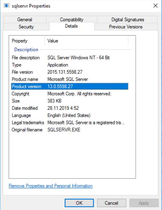162x210 pixels.
Task: Click the value '383 KB'
Action: coord(54,101)
